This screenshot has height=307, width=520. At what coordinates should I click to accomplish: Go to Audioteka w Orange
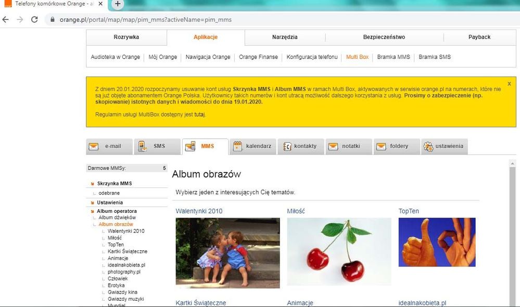pos(116,57)
